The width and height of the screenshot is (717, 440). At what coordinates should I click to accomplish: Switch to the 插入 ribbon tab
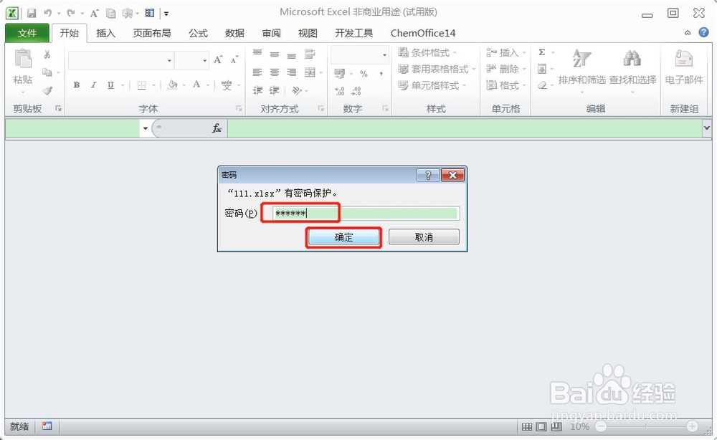[105, 32]
